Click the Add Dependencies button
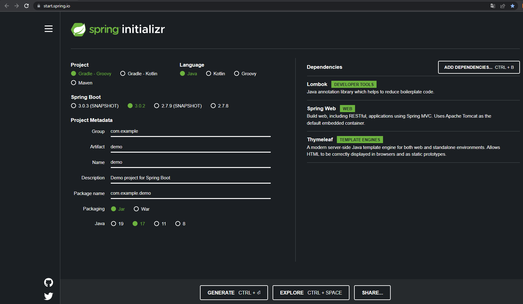This screenshot has height=304, width=523. pos(479,67)
